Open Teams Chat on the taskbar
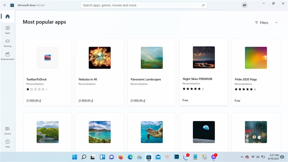 (x=112, y=157)
